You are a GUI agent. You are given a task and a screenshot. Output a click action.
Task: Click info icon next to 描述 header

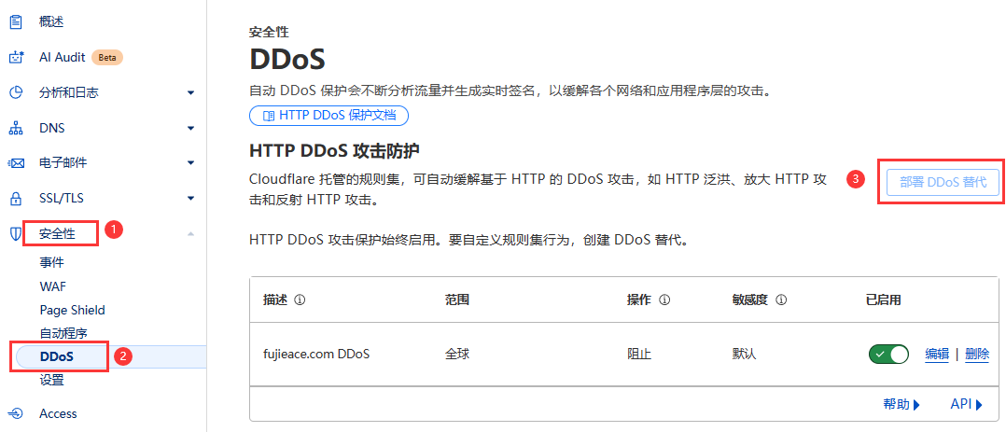coord(299,300)
